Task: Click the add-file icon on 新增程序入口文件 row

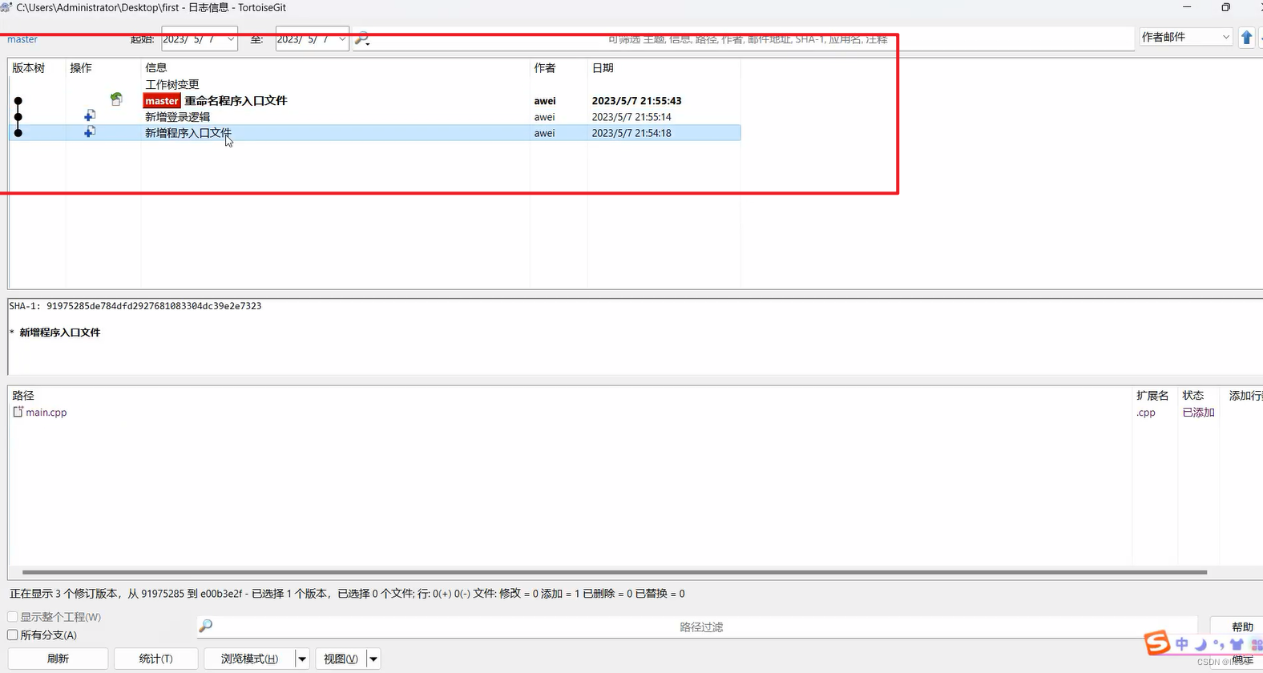Action: (x=90, y=132)
